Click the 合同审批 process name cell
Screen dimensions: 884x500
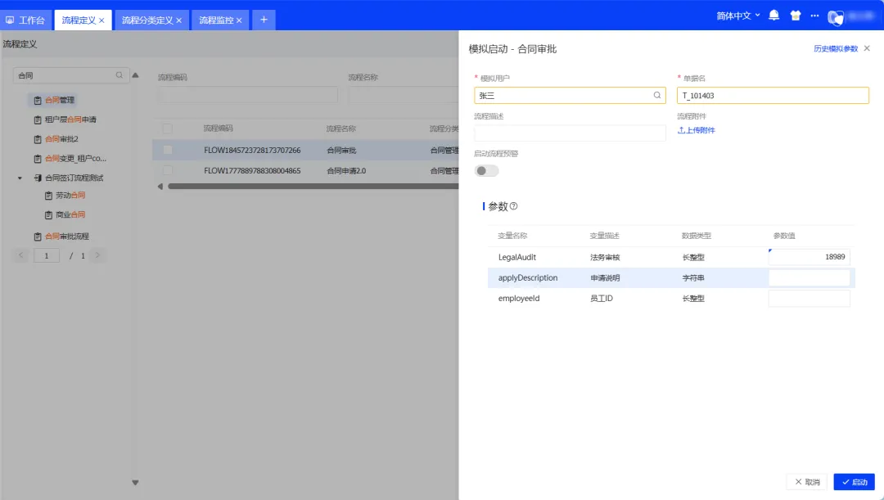click(341, 151)
